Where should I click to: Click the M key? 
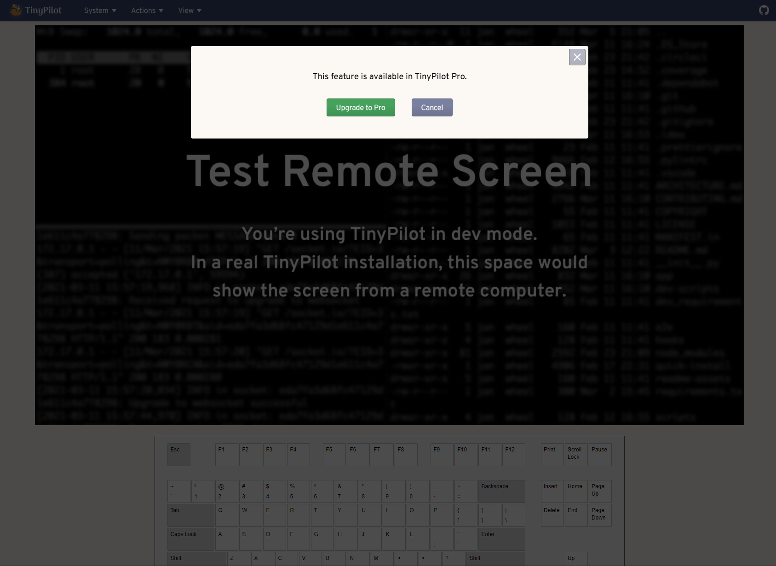point(382,559)
